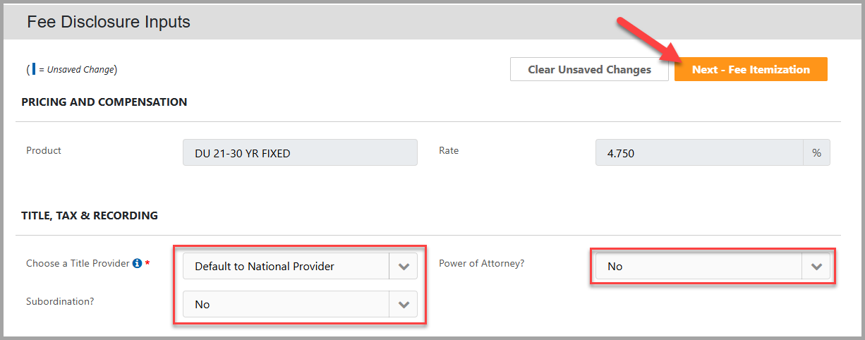The width and height of the screenshot is (865, 340).
Task: Click the TITLE, TAX & RECORDING section heading
Action: [x=90, y=215]
